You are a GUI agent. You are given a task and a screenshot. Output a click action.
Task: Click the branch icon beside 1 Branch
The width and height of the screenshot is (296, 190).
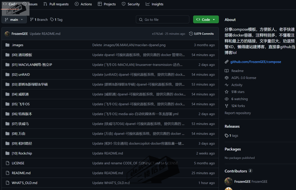pyautogui.click(x=32, y=20)
